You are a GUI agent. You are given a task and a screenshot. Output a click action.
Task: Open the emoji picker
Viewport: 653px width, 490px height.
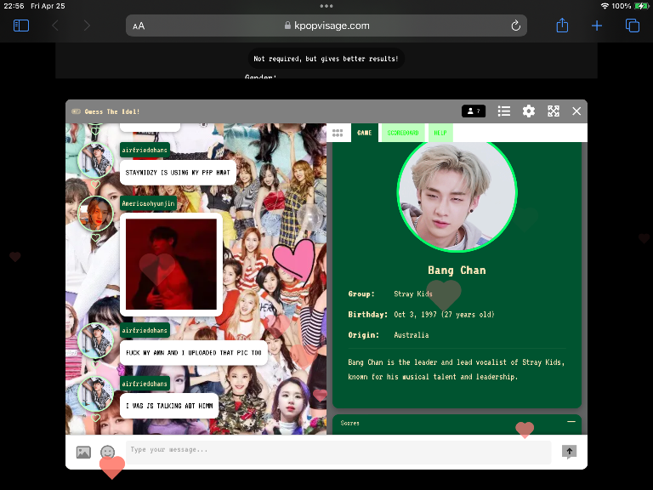click(107, 452)
